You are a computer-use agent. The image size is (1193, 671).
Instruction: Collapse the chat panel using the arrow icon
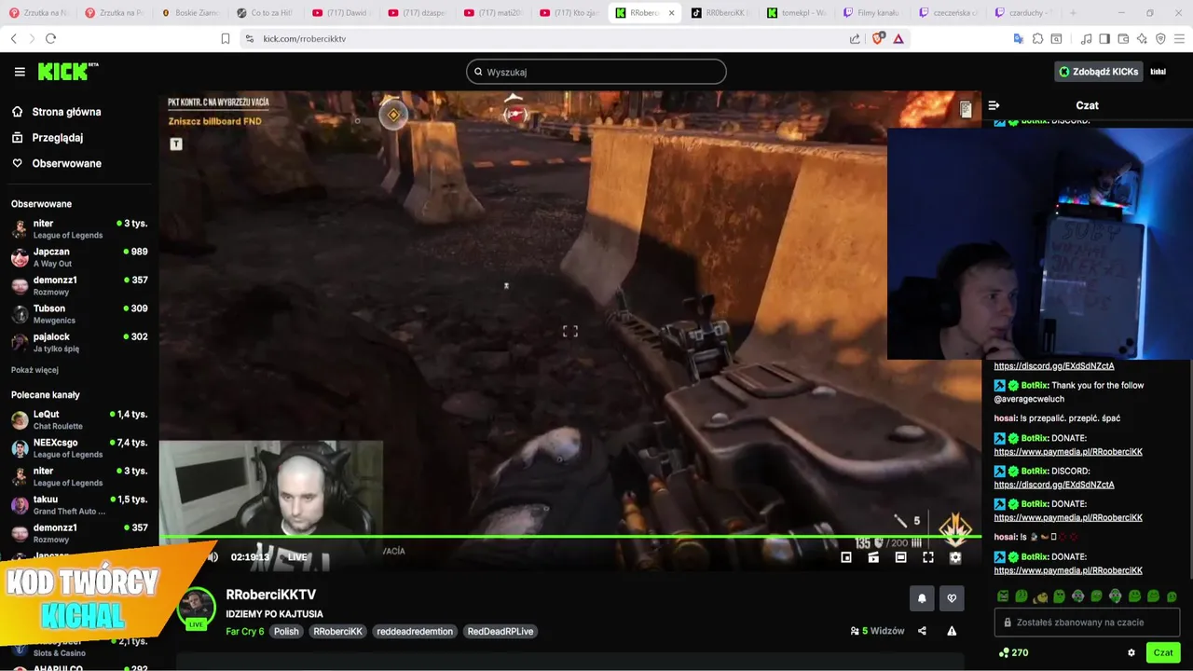point(994,105)
